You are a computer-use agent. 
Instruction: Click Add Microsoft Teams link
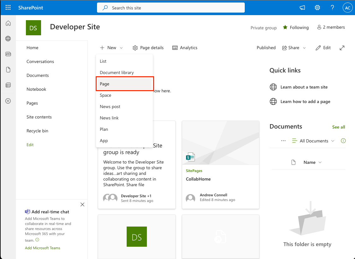point(43,248)
